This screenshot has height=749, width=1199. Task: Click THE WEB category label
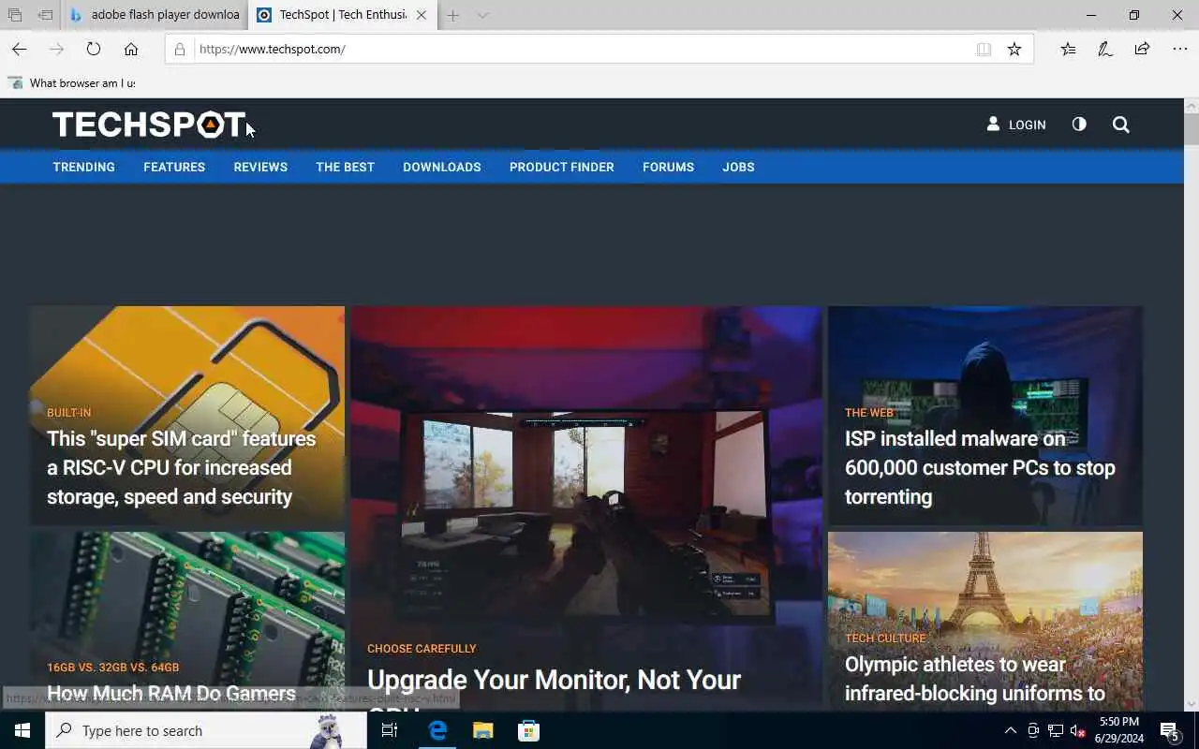click(x=869, y=412)
